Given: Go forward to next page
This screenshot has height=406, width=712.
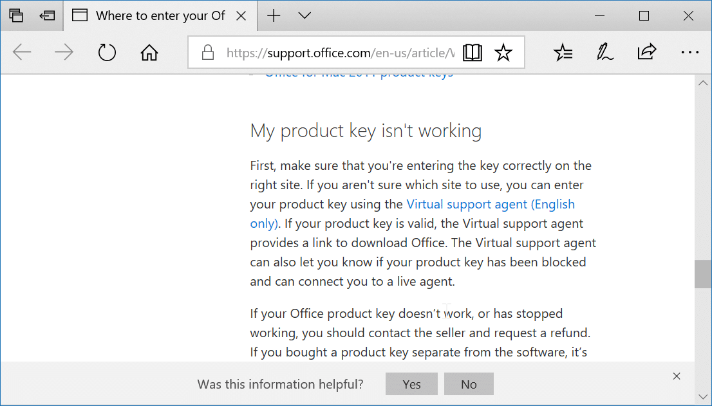Looking at the screenshot, I should [64, 53].
